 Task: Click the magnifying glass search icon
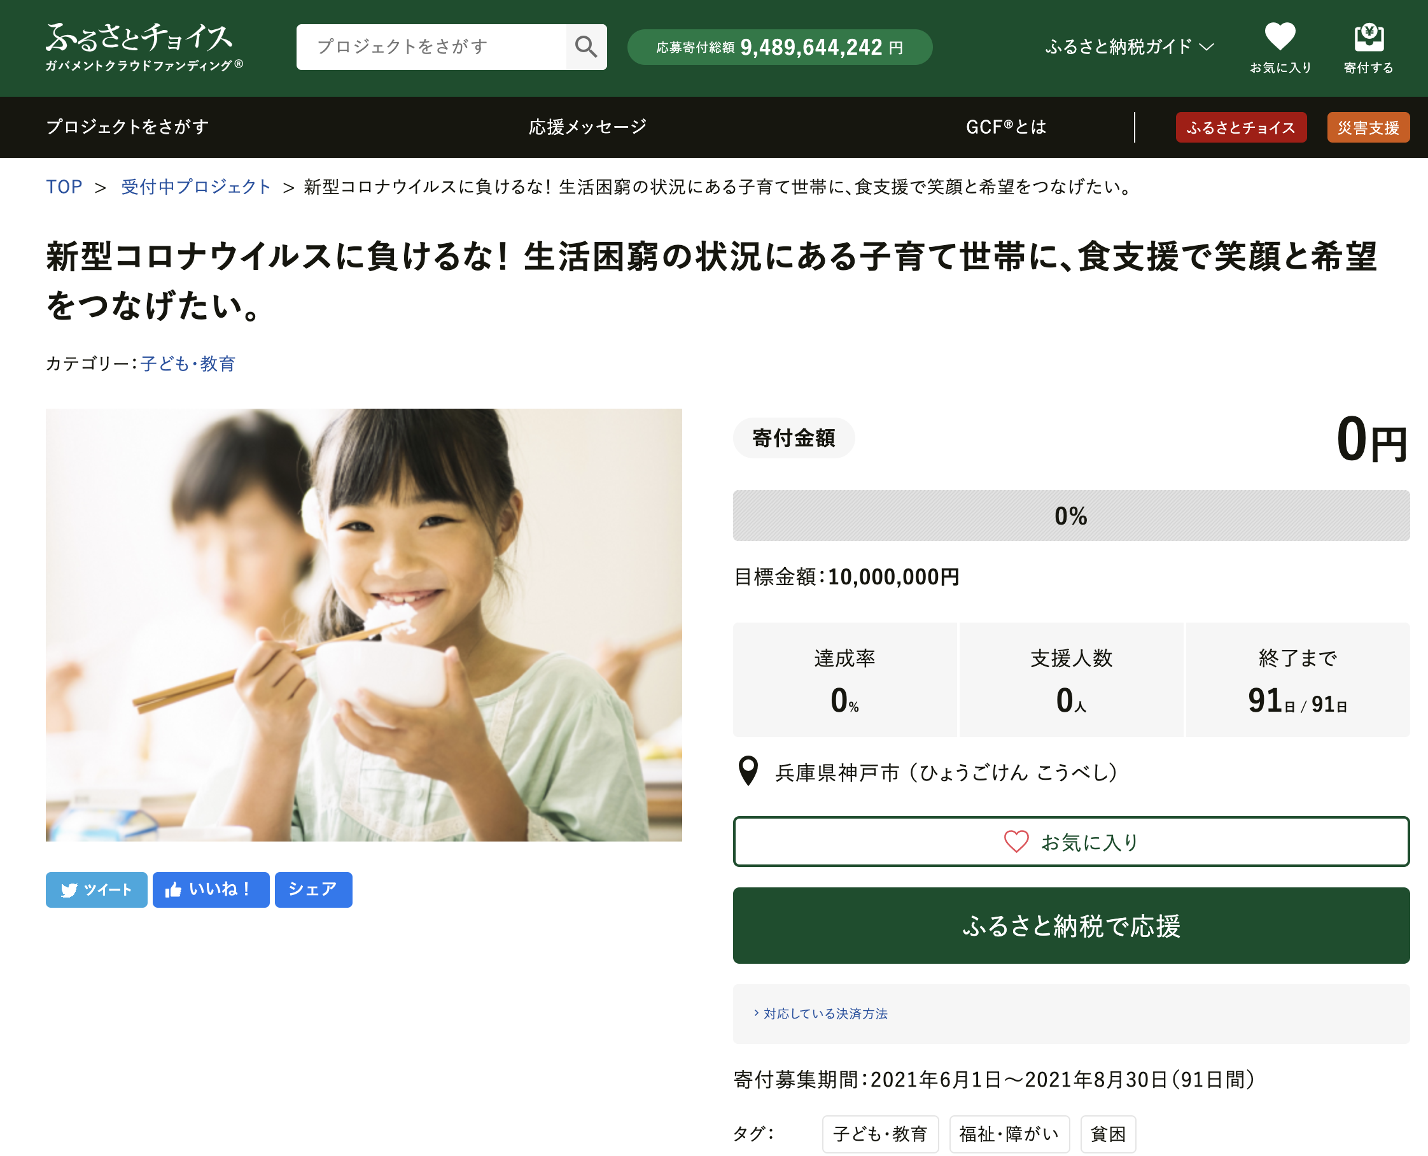coord(586,46)
